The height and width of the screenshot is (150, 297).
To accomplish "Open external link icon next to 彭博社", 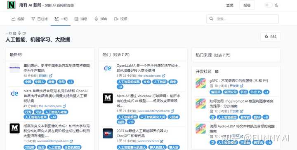I will [51, 76].
